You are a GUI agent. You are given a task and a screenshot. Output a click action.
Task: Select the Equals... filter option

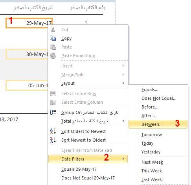coord(150,90)
